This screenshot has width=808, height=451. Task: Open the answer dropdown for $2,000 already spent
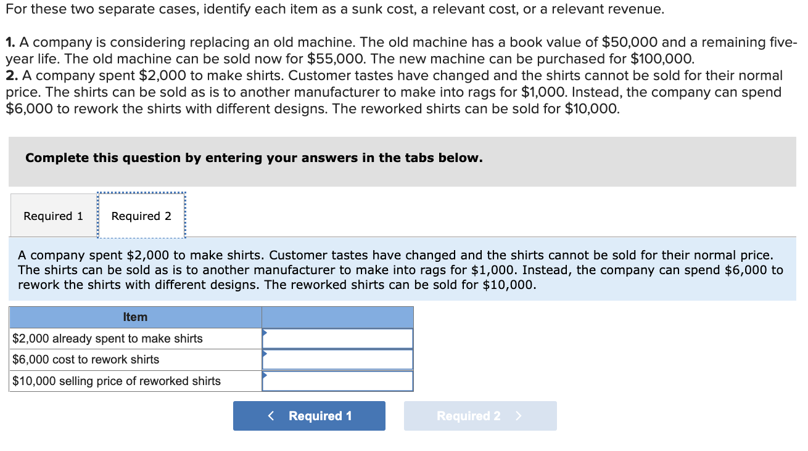[x=337, y=338]
